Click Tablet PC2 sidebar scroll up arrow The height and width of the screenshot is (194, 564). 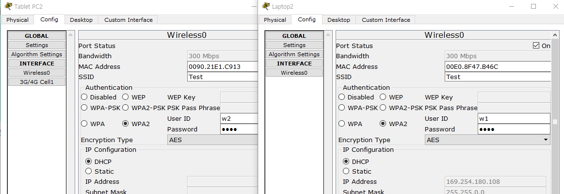70,35
